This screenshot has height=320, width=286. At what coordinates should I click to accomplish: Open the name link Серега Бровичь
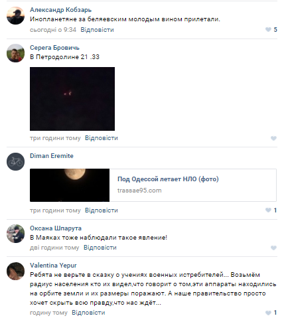coord(54,48)
